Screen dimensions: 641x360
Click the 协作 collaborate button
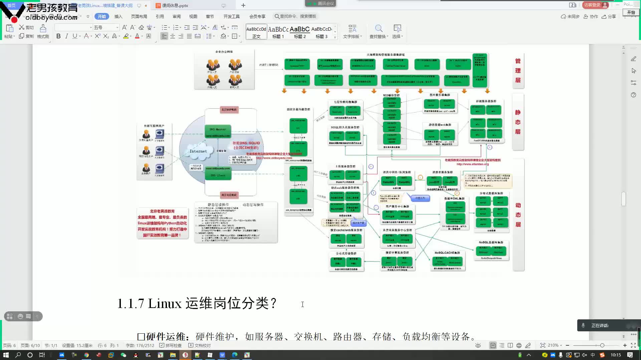click(x=591, y=16)
